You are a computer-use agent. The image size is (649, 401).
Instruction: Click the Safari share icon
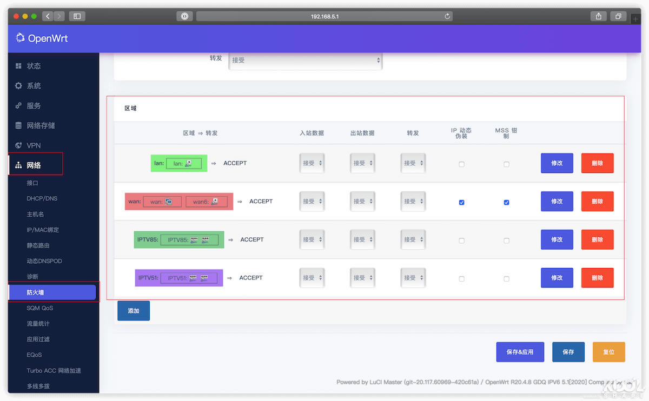click(x=599, y=16)
